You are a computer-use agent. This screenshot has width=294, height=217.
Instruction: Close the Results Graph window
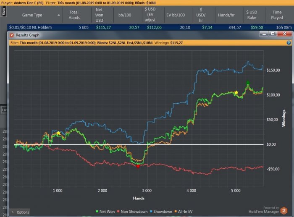[x=284, y=34]
